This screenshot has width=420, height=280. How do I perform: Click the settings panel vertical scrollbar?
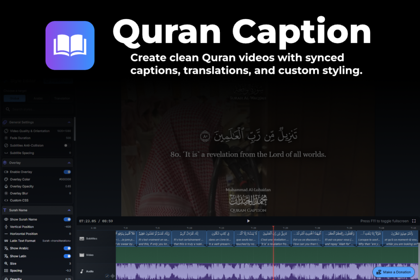point(75,129)
